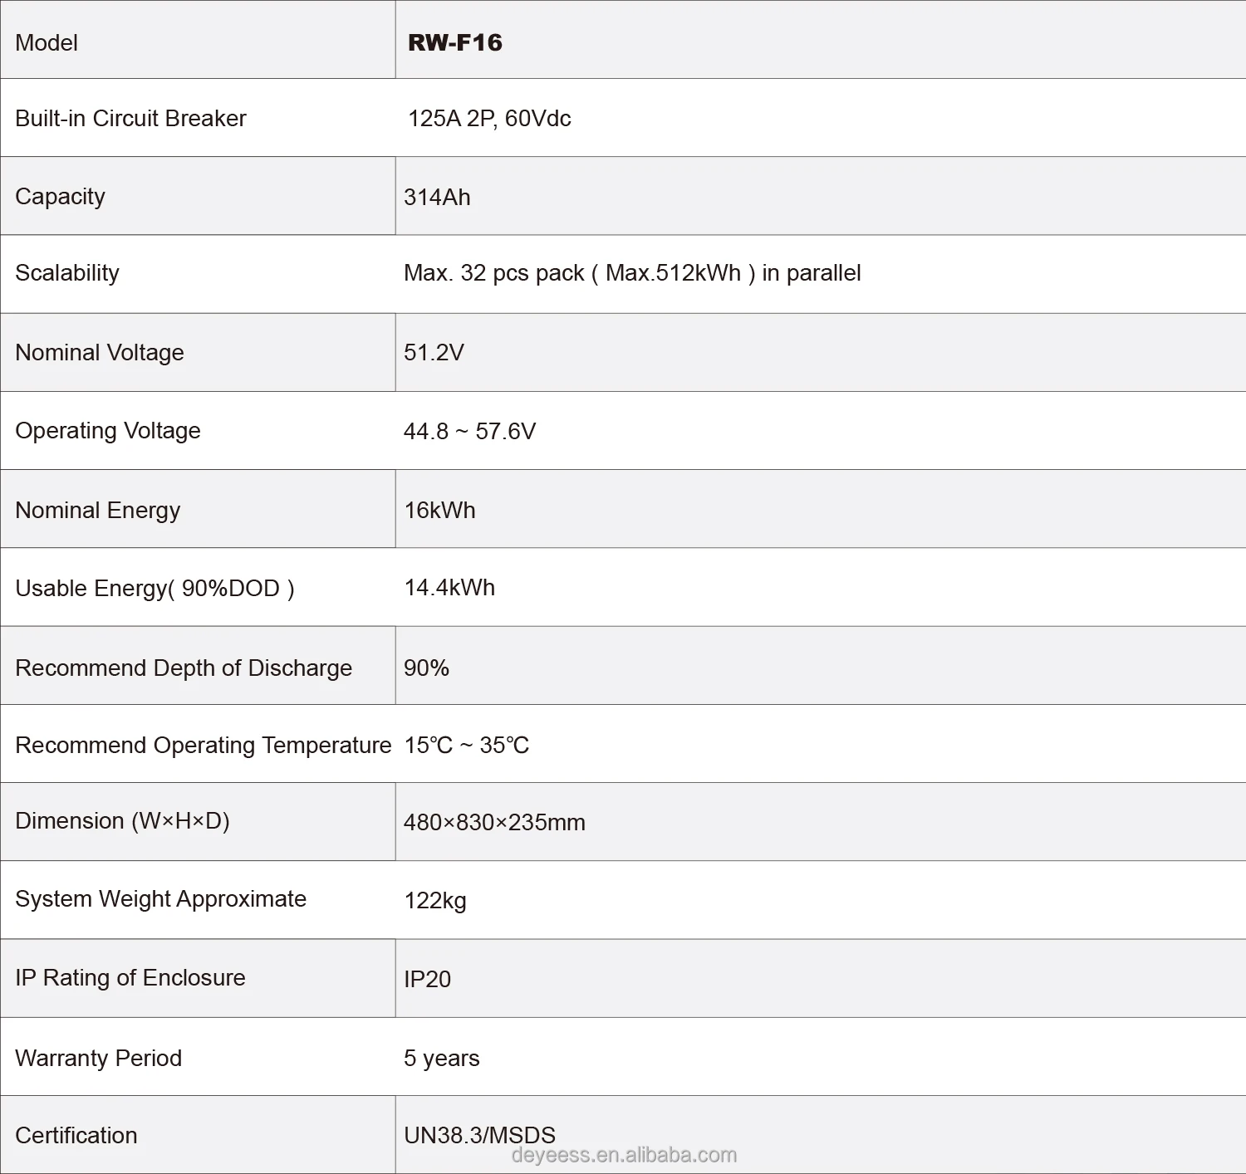This screenshot has height=1174, width=1246.
Task: Click the 125A 2P, 60Vdc value
Action: tap(489, 119)
